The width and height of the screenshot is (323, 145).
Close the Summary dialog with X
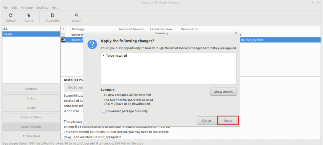tap(236, 33)
